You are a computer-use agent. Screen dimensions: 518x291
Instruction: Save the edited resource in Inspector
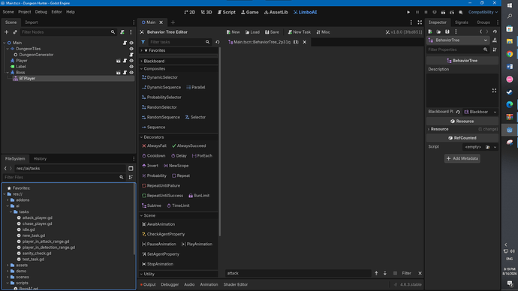click(447, 31)
